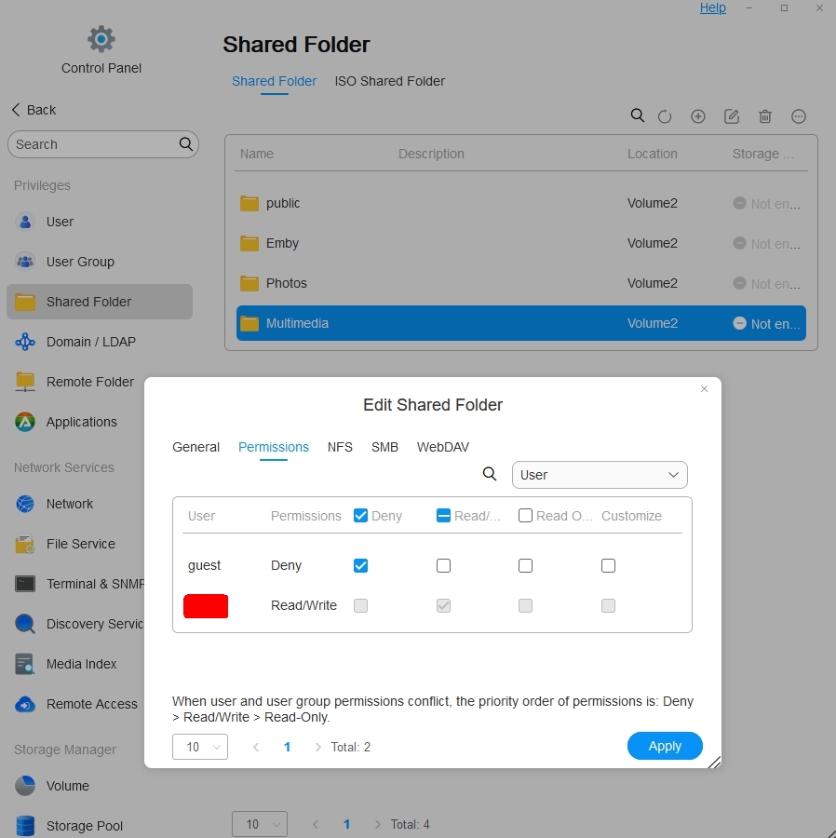
Task: Click the search icon in shared folder toolbar
Action: [638, 116]
